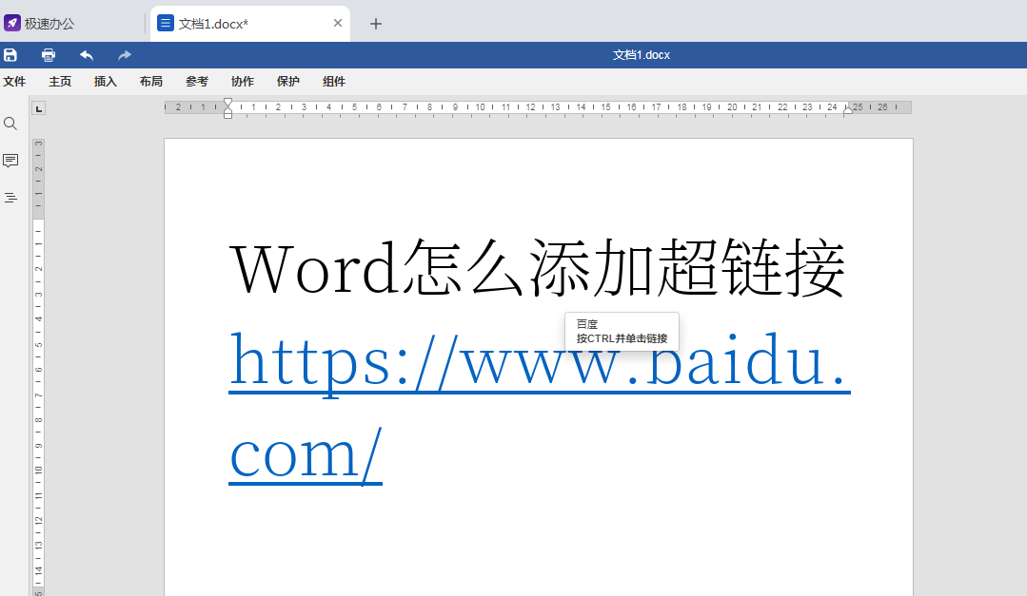Switch to the 主页 tab
This screenshot has width=1027, height=596.
(60, 81)
